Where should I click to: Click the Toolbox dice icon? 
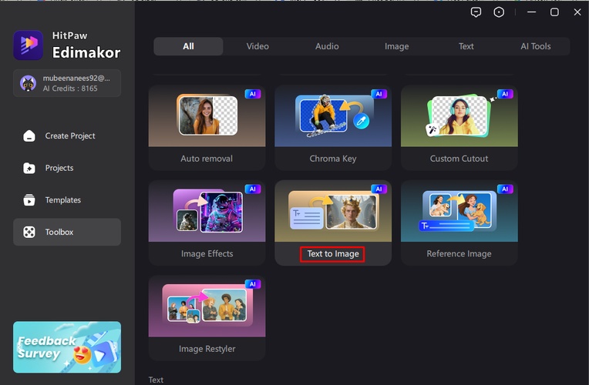[x=29, y=232]
